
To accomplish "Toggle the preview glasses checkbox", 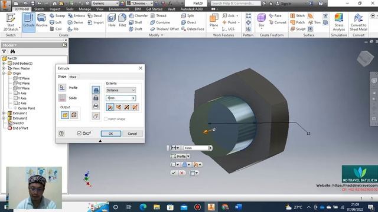I will pyautogui.click(x=79, y=133).
